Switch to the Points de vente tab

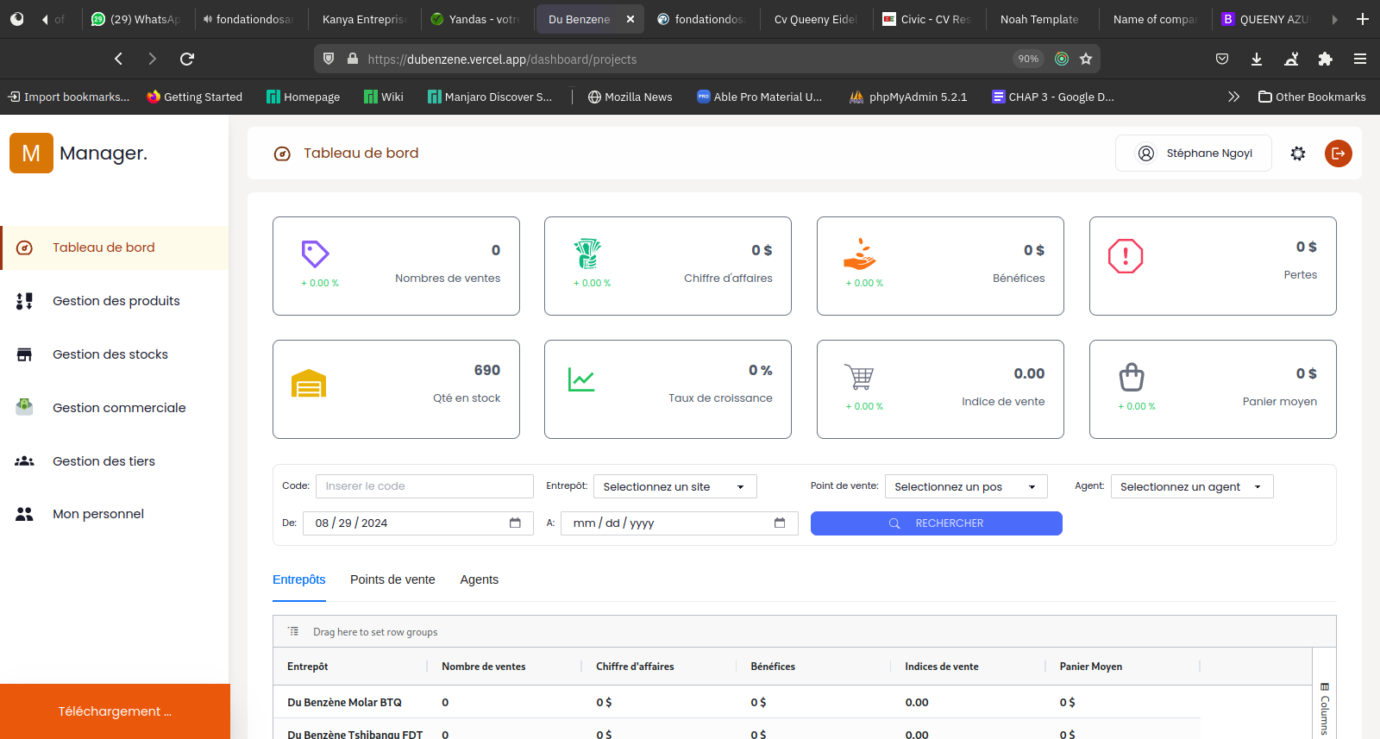point(392,579)
